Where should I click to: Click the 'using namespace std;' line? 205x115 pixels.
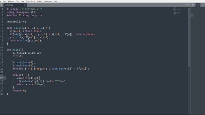[21, 12]
